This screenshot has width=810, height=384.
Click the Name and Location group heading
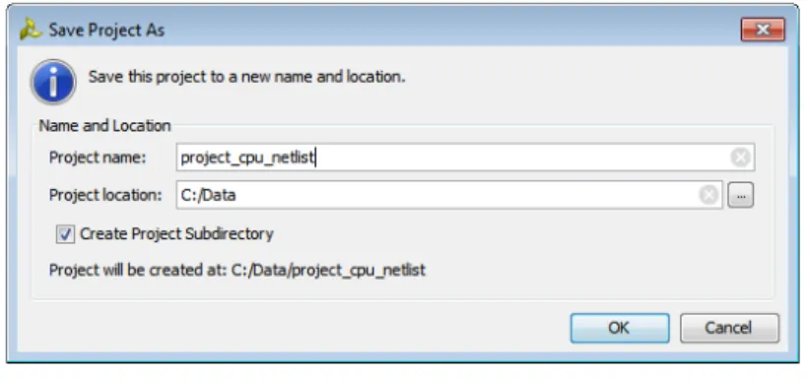pos(104,125)
